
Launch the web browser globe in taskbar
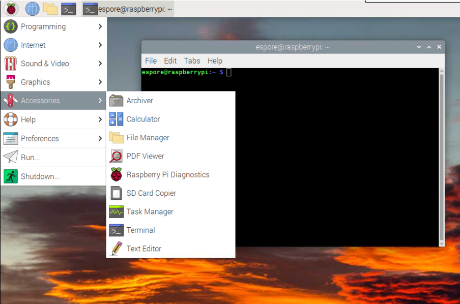coord(32,9)
